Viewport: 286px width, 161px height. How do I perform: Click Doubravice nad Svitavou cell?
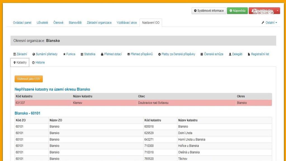pos(186,103)
